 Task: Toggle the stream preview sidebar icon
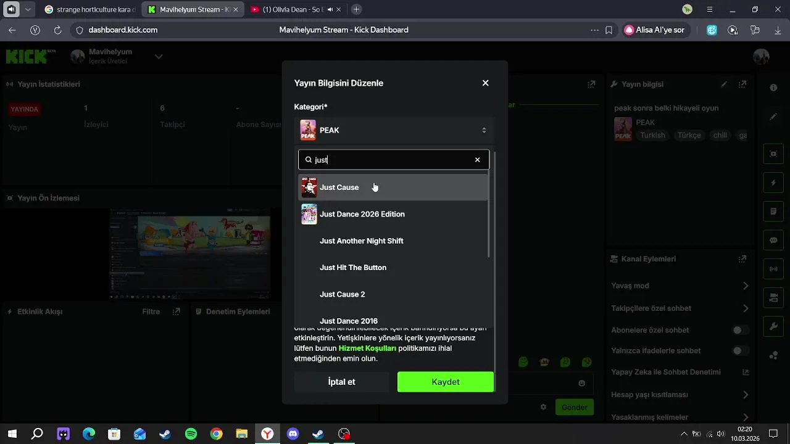point(773,154)
